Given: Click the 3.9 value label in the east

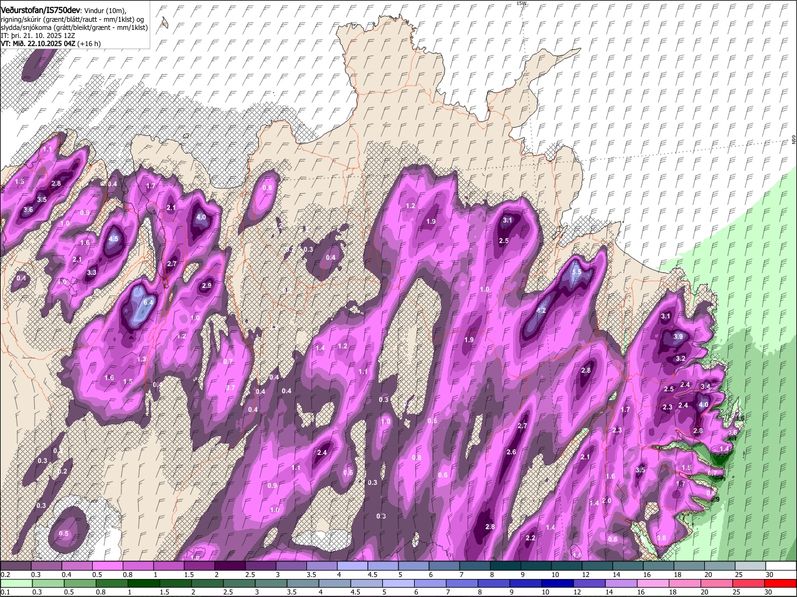Looking at the screenshot, I should (679, 337).
